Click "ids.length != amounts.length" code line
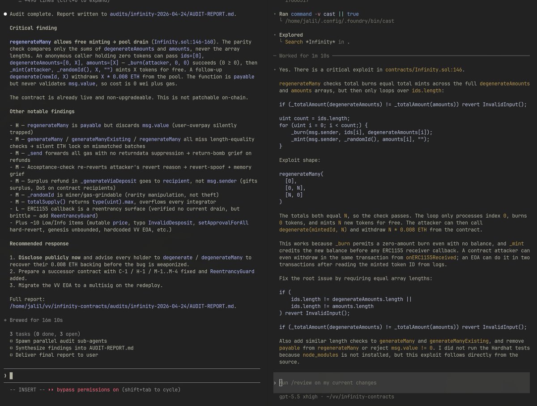 333,306
